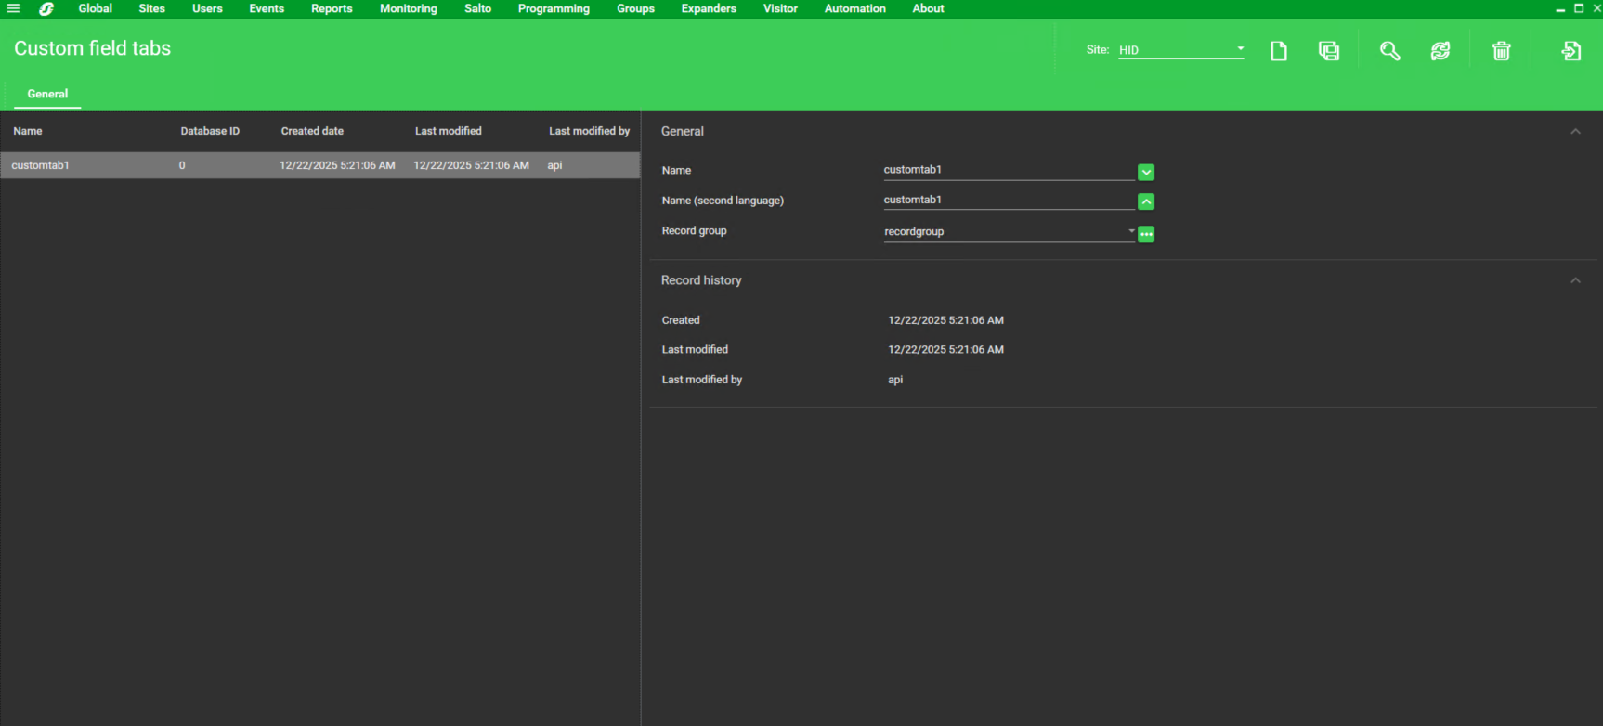Open the Site dropdown showing HID
The height and width of the screenshot is (726, 1603).
click(x=1181, y=50)
